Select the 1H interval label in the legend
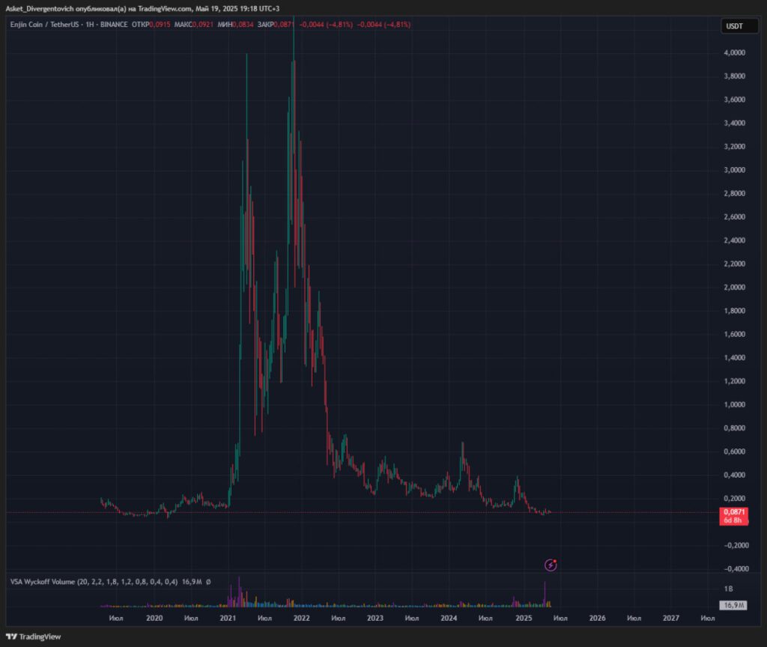767x647 pixels. 88,25
